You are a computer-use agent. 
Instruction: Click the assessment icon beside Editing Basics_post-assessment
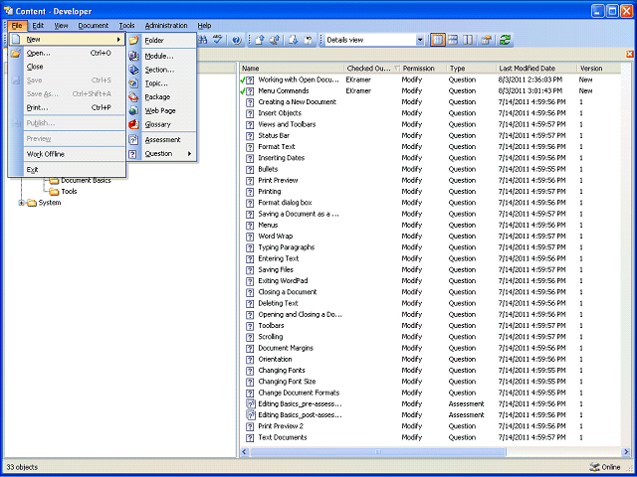(x=251, y=415)
